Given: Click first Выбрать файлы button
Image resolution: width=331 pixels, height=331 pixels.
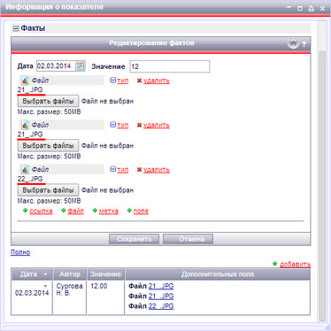Looking at the screenshot, I should [48, 101].
